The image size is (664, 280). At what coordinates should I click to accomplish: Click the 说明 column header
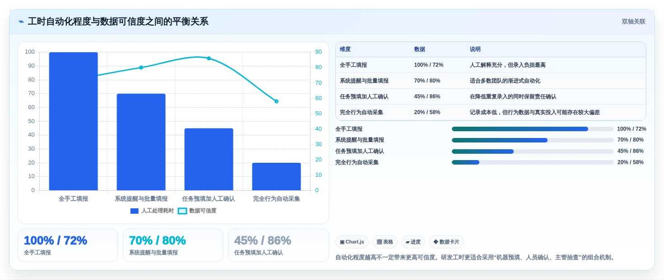pos(475,49)
